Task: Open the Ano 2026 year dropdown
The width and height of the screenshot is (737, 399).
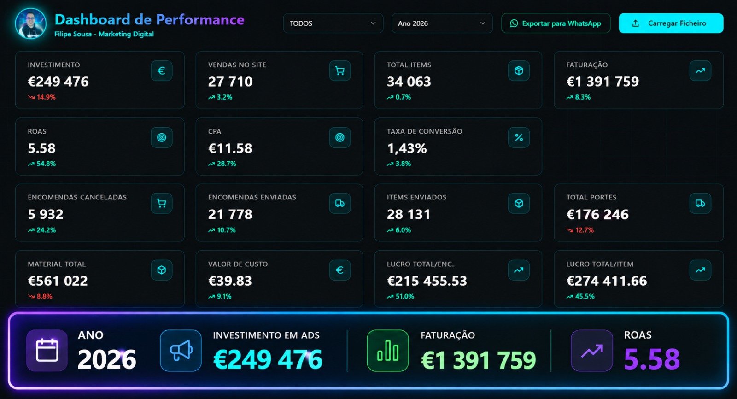Action: (442, 23)
